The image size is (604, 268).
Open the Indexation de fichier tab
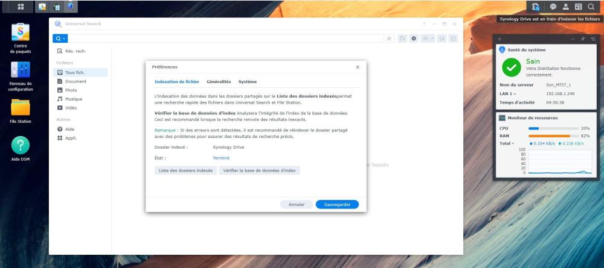coord(177,82)
